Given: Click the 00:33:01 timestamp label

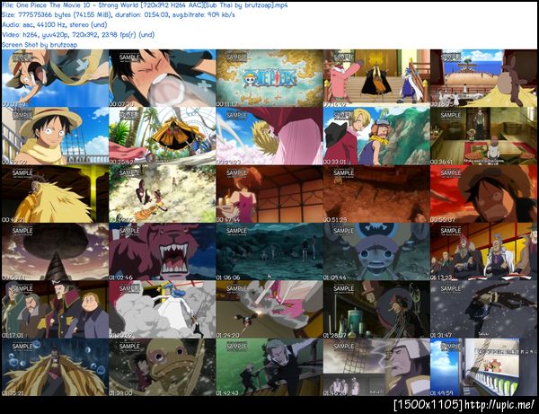Looking at the screenshot, I should (335, 162).
